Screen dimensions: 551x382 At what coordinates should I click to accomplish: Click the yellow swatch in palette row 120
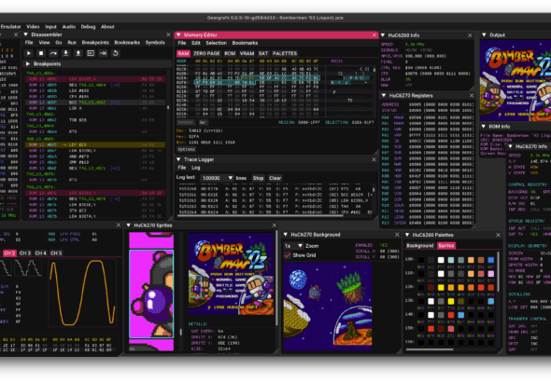tap(441, 288)
